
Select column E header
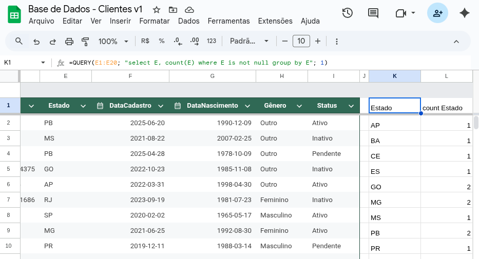point(66,76)
